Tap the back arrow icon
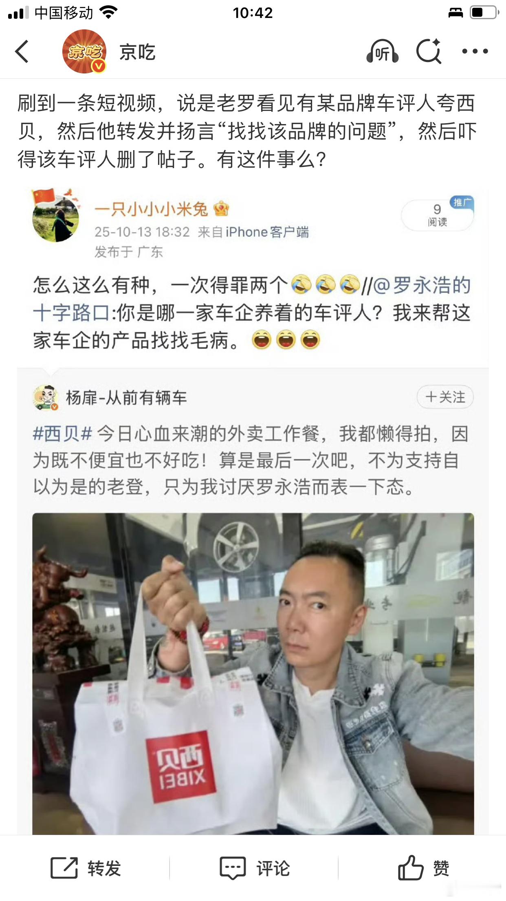This screenshot has width=506, height=901. pyautogui.click(x=22, y=51)
